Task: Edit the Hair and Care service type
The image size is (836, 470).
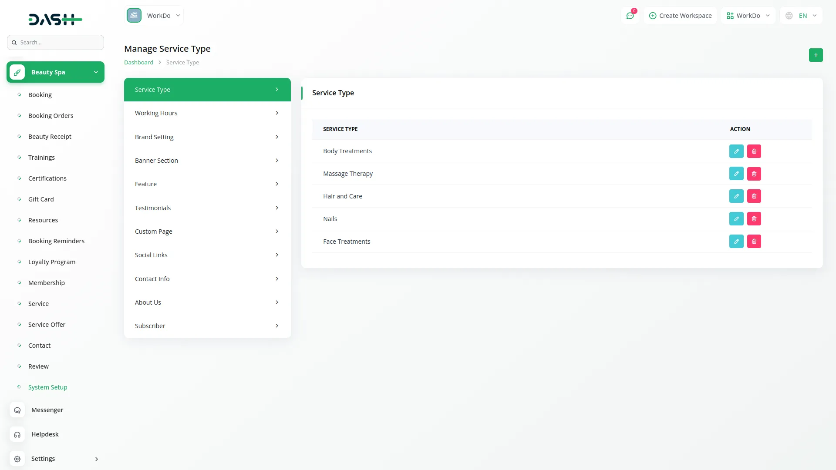Action: tap(736, 196)
